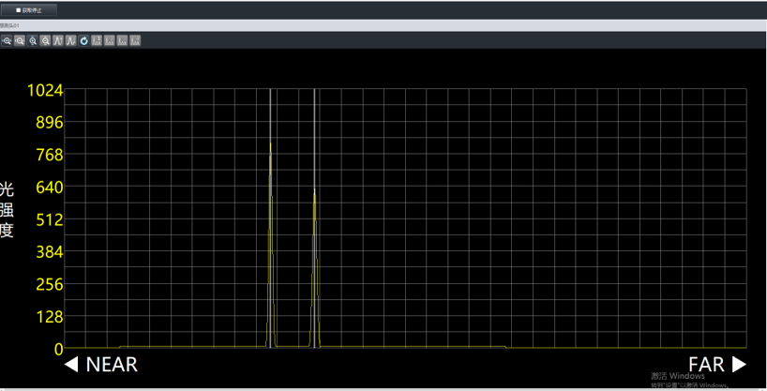
Task: Select the 获取头01 header tab
Action: 11,26
